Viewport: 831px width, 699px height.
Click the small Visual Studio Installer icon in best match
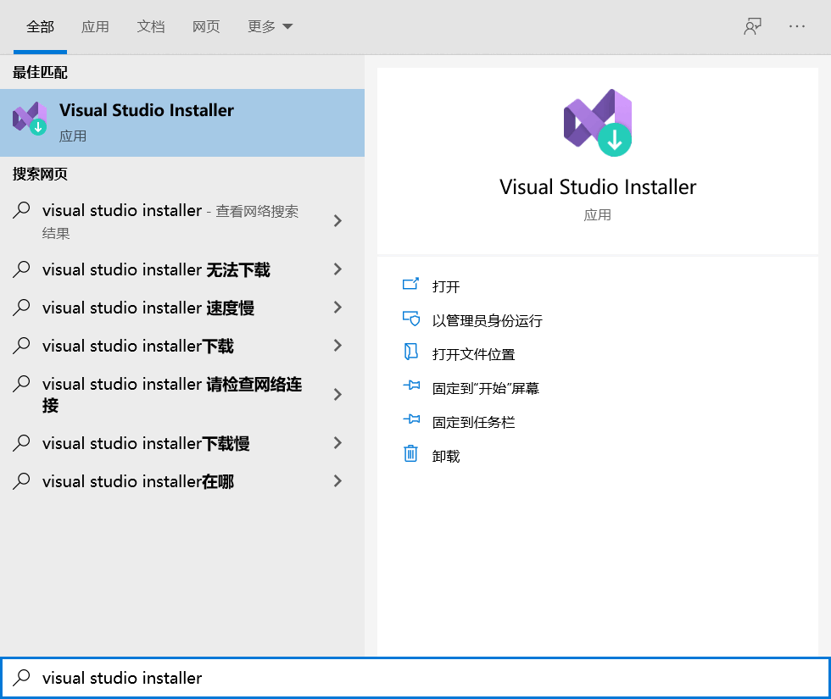point(30,119)
